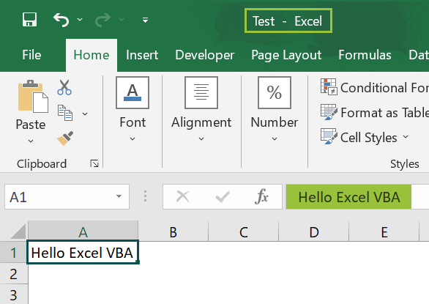Click the Font group icon
Image resolution: width=429 pixels, height=304 pixels.
pos(133,92)
